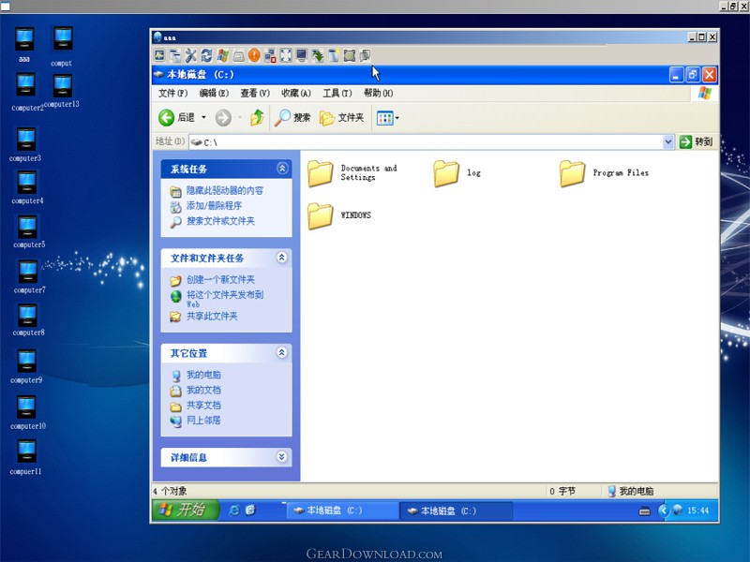Select the WINDOWS folder
This screenshot has width=750, height=562.
pyautogui.click(x=339, y=215)
